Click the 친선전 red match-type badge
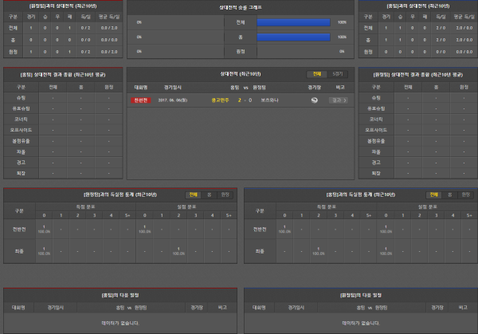Image resolution: width=478 pixels, height=334 pixels. (x=140, y=100)
